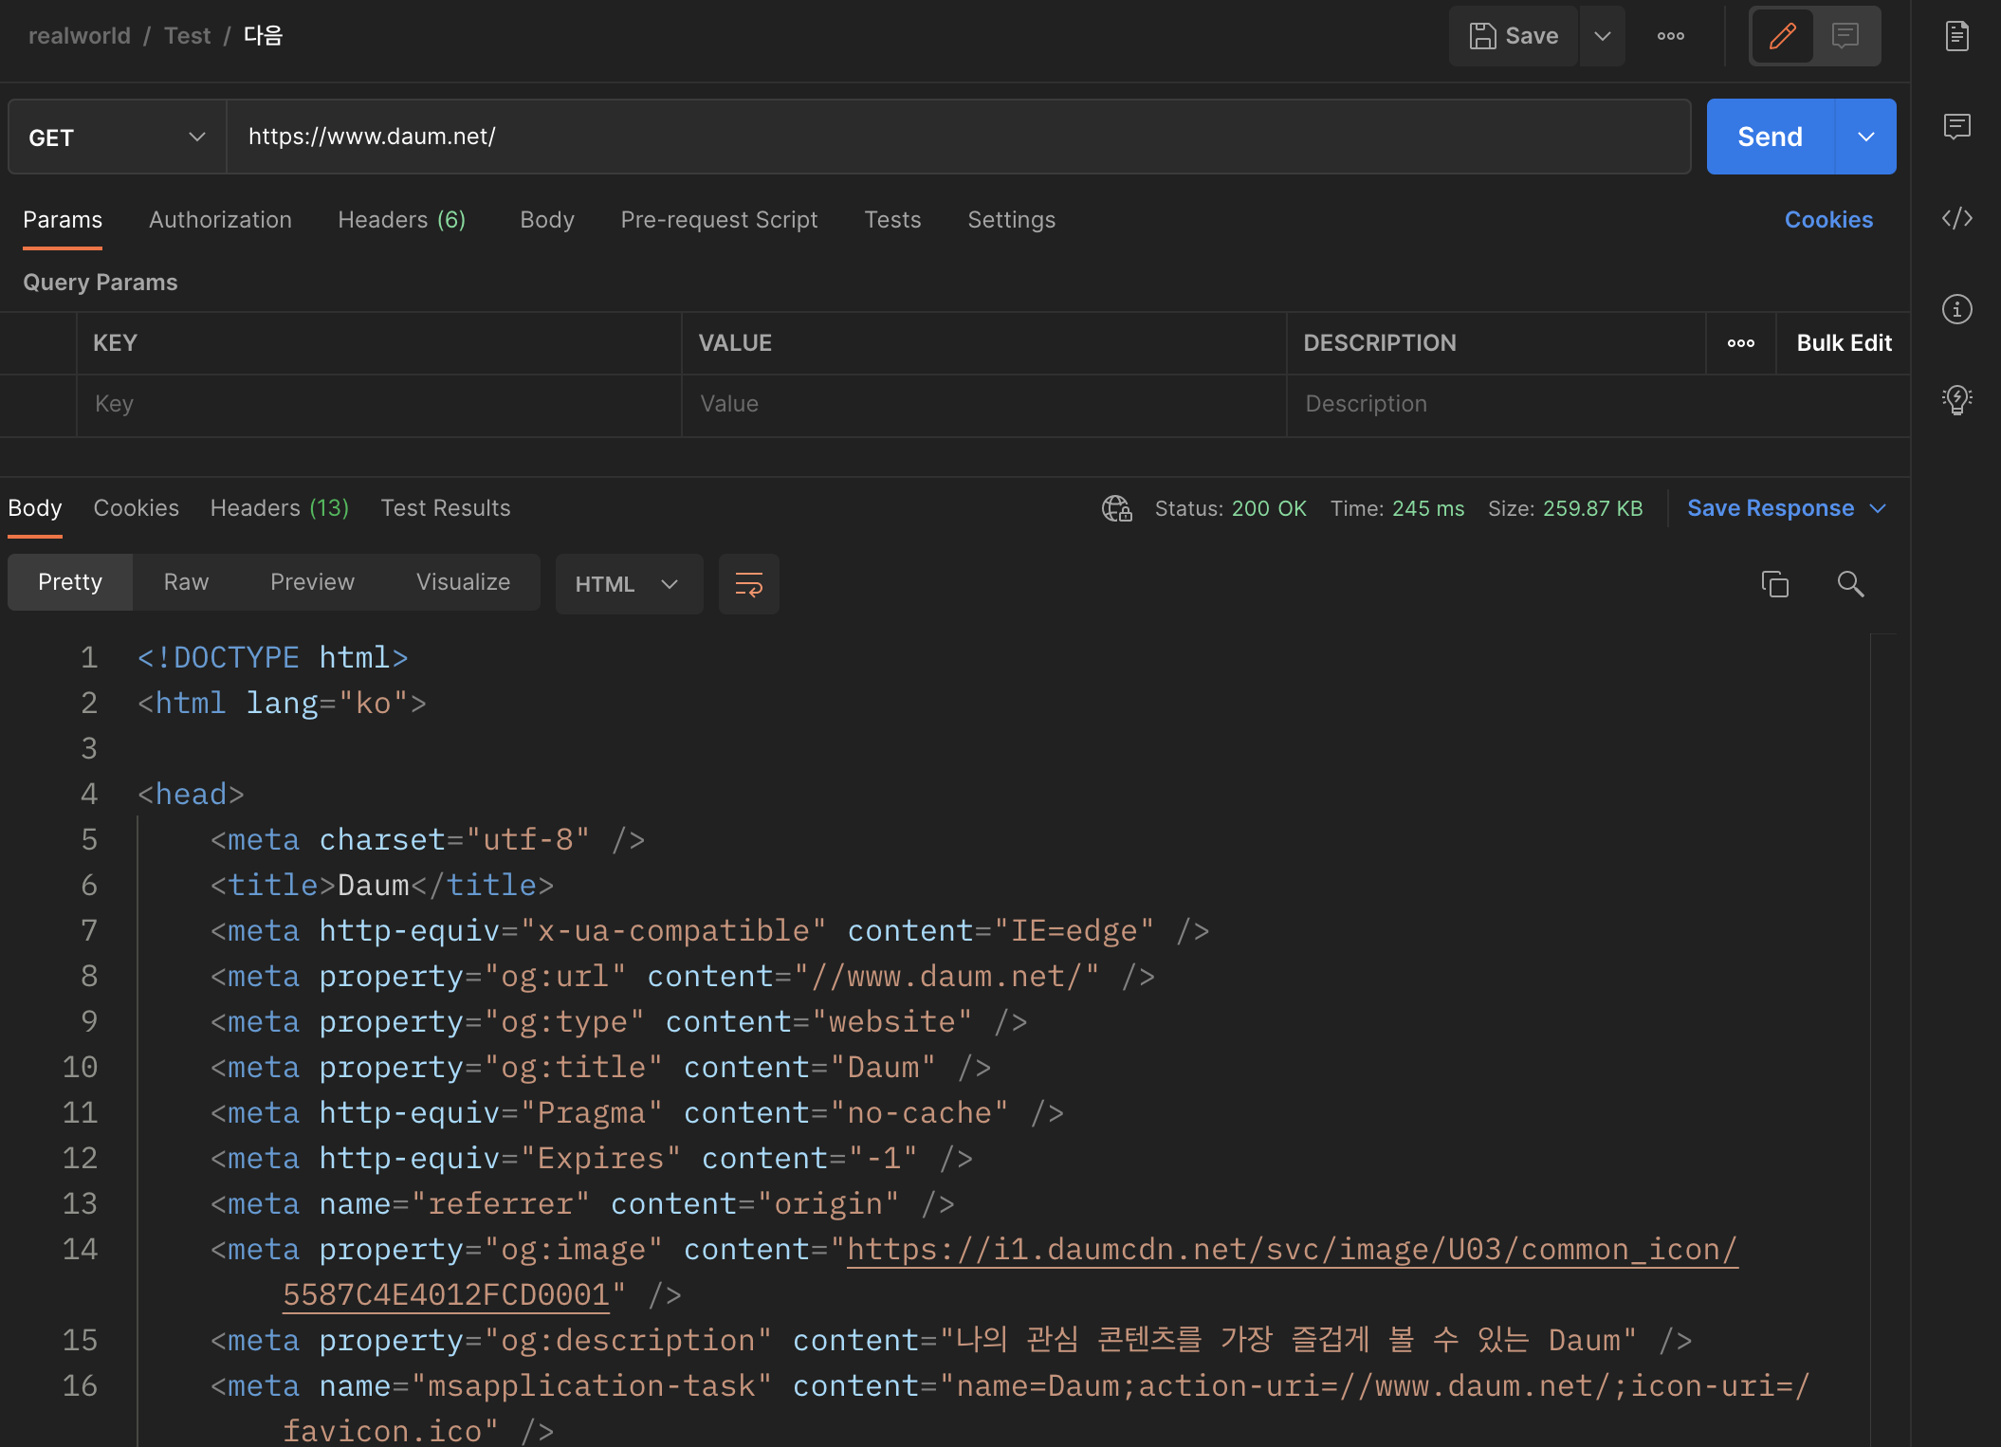Open the request info icon
Image resolution: width=2001 pixels, height=1447 pixels.
point(1956,309)
